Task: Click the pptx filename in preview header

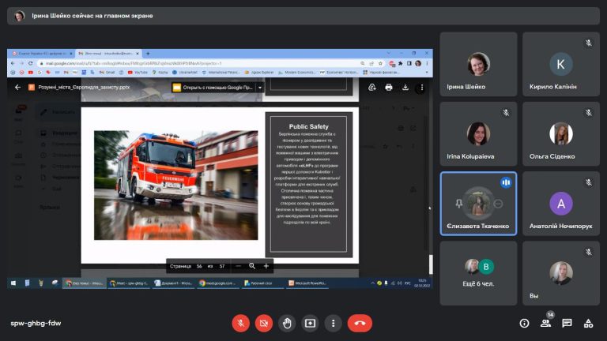Action: 84,88
